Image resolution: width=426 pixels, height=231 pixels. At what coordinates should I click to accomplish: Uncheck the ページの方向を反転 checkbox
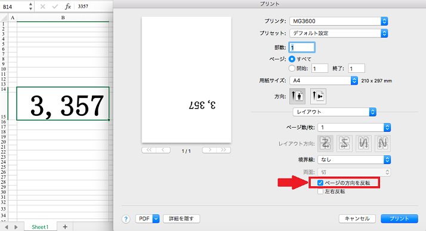click(320, 183)
